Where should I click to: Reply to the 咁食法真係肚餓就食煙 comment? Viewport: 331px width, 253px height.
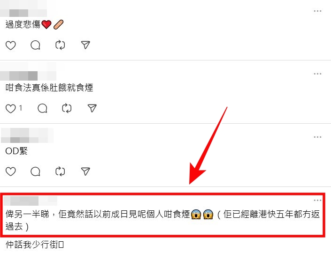click(x=42, y=108)
